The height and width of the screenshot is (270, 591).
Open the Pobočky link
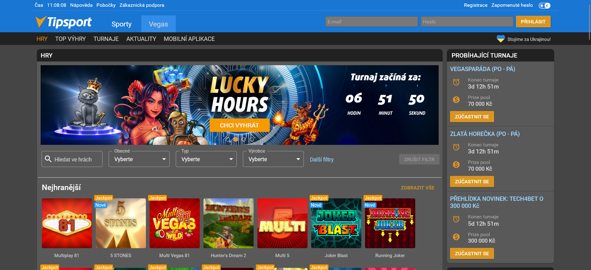coord(106,5)
